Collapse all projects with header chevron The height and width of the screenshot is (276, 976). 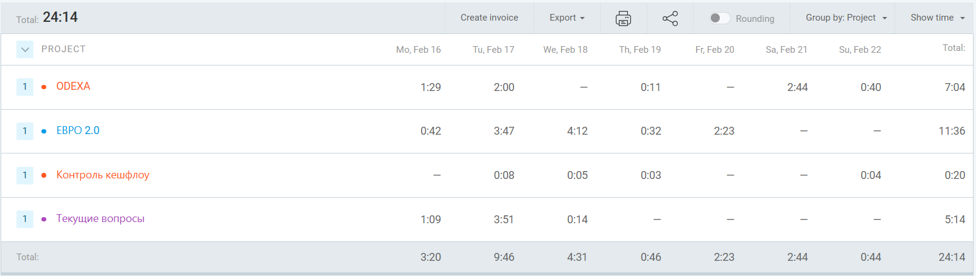click(x=25, y=50)
